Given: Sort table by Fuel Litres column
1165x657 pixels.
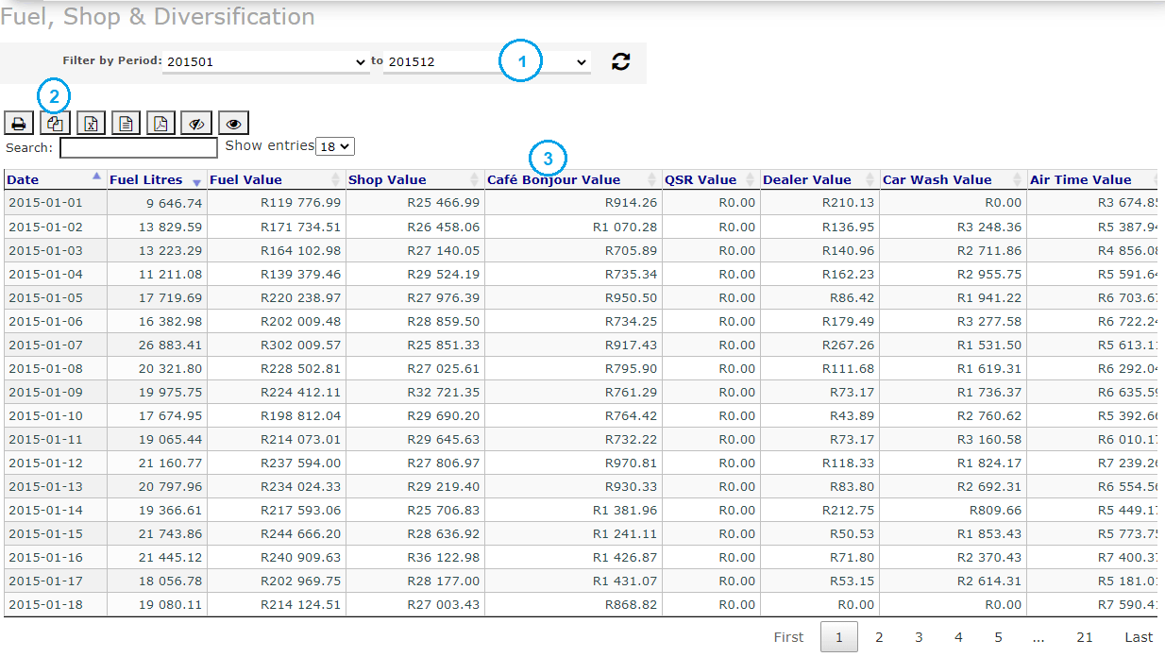Looking at the screenshot, I should pyautogui.click(x=145, y=179).
